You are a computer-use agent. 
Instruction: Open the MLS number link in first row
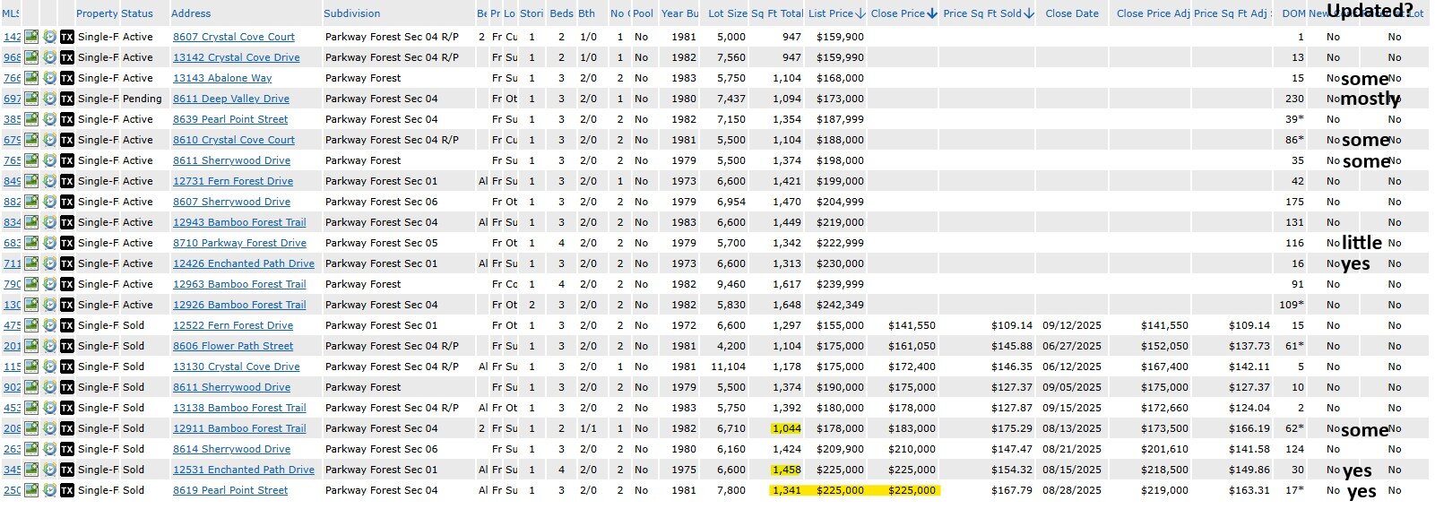(x=12, y=37)
